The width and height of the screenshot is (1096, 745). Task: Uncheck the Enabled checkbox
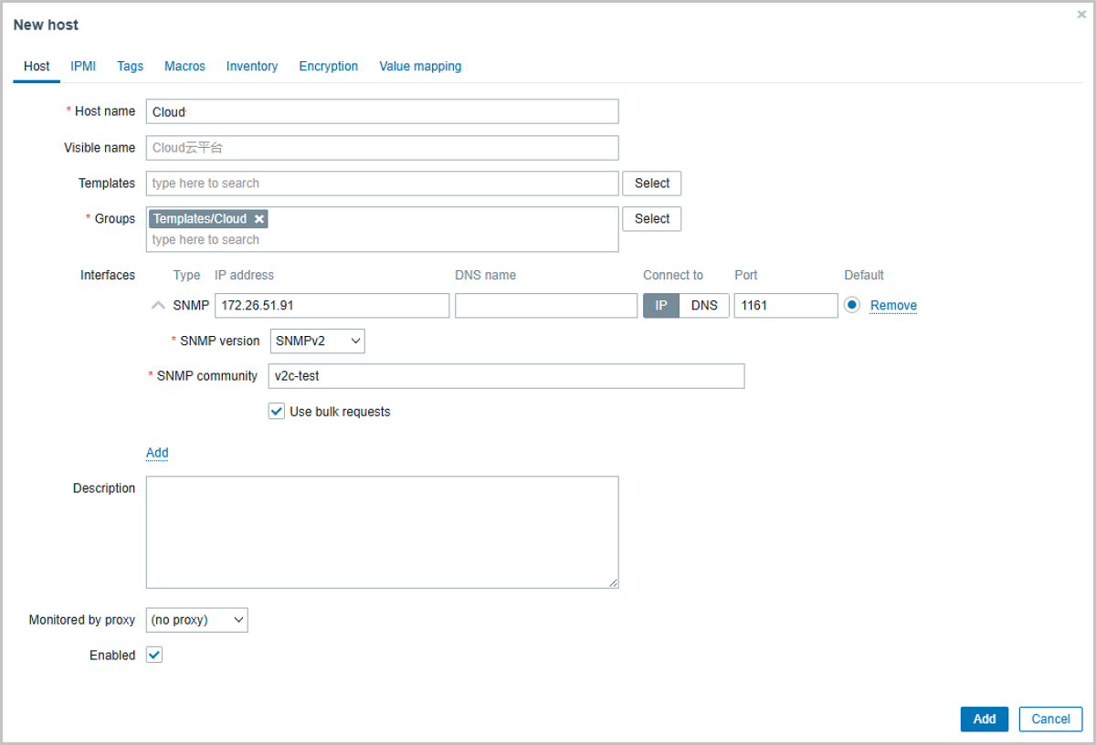coord(153,655)
